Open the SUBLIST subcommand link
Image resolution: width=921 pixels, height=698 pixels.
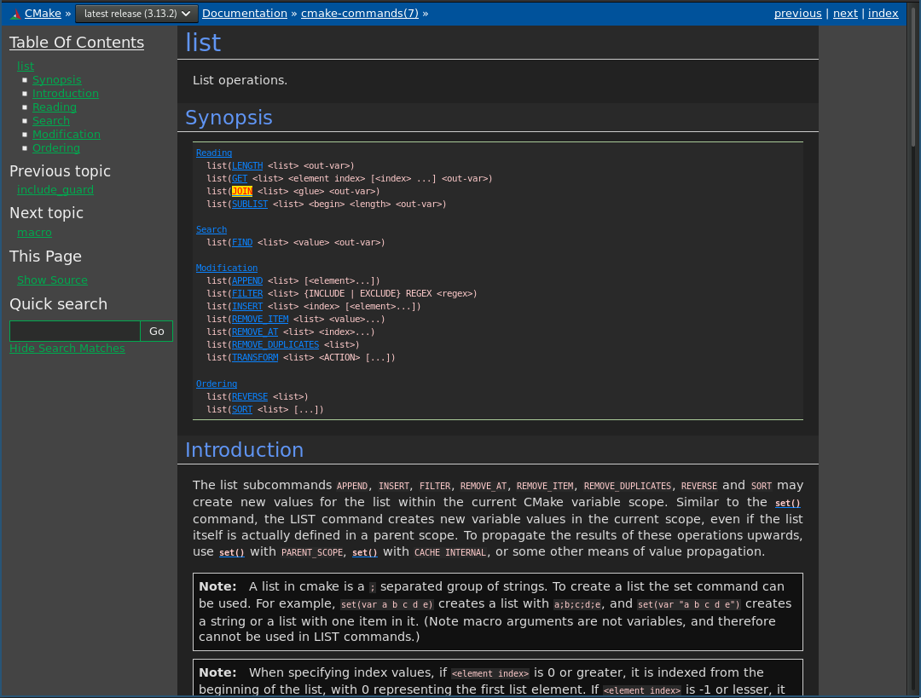coord(250,205)
